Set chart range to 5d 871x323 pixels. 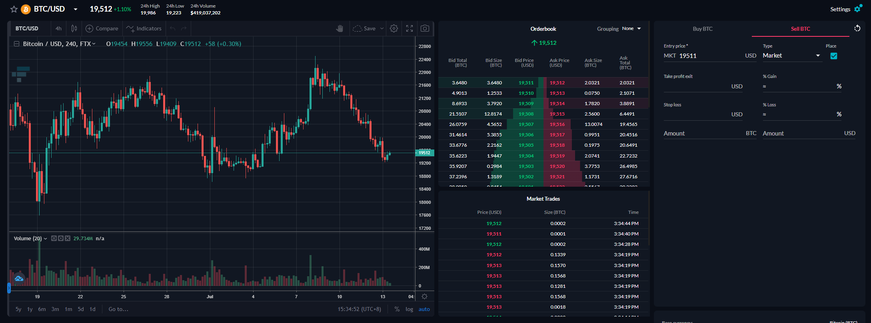[x=81, y=309]
